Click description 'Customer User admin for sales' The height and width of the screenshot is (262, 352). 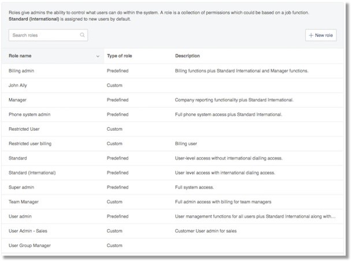206,231
